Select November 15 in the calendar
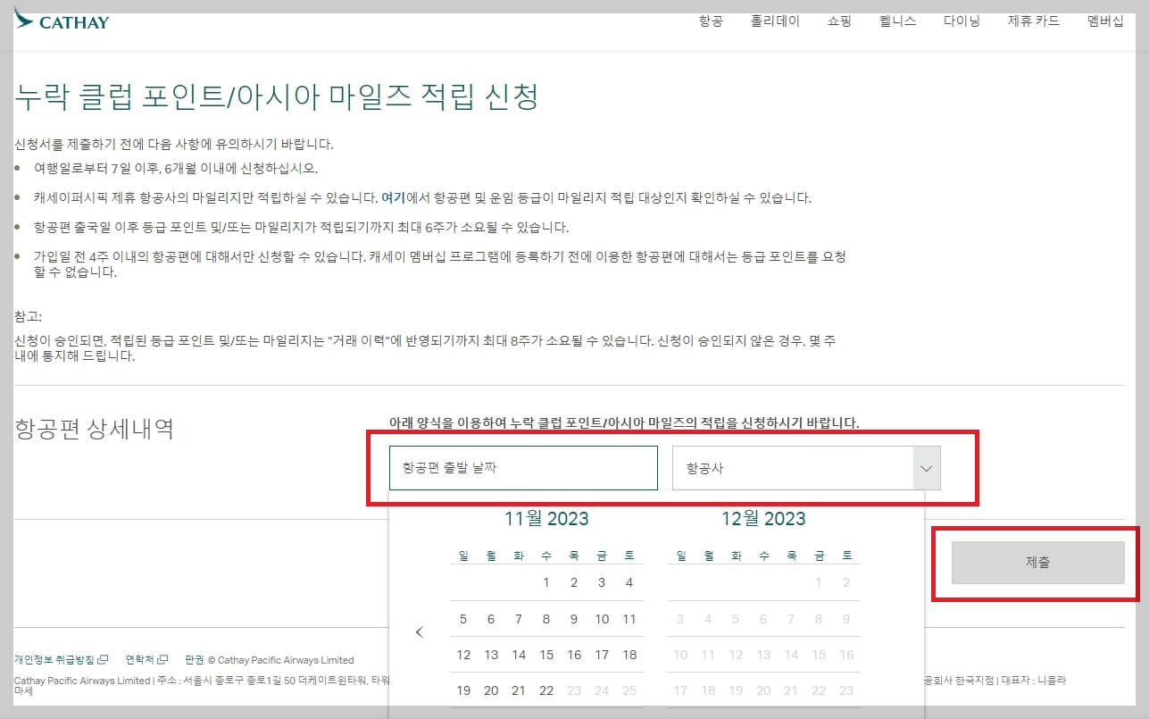1149x719 pixels. click(x=546, y=655)
